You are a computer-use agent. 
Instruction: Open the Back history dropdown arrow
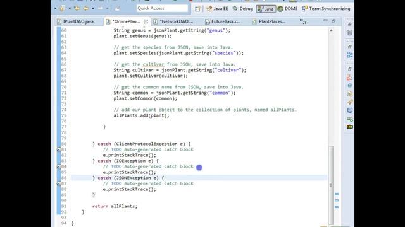93,8
